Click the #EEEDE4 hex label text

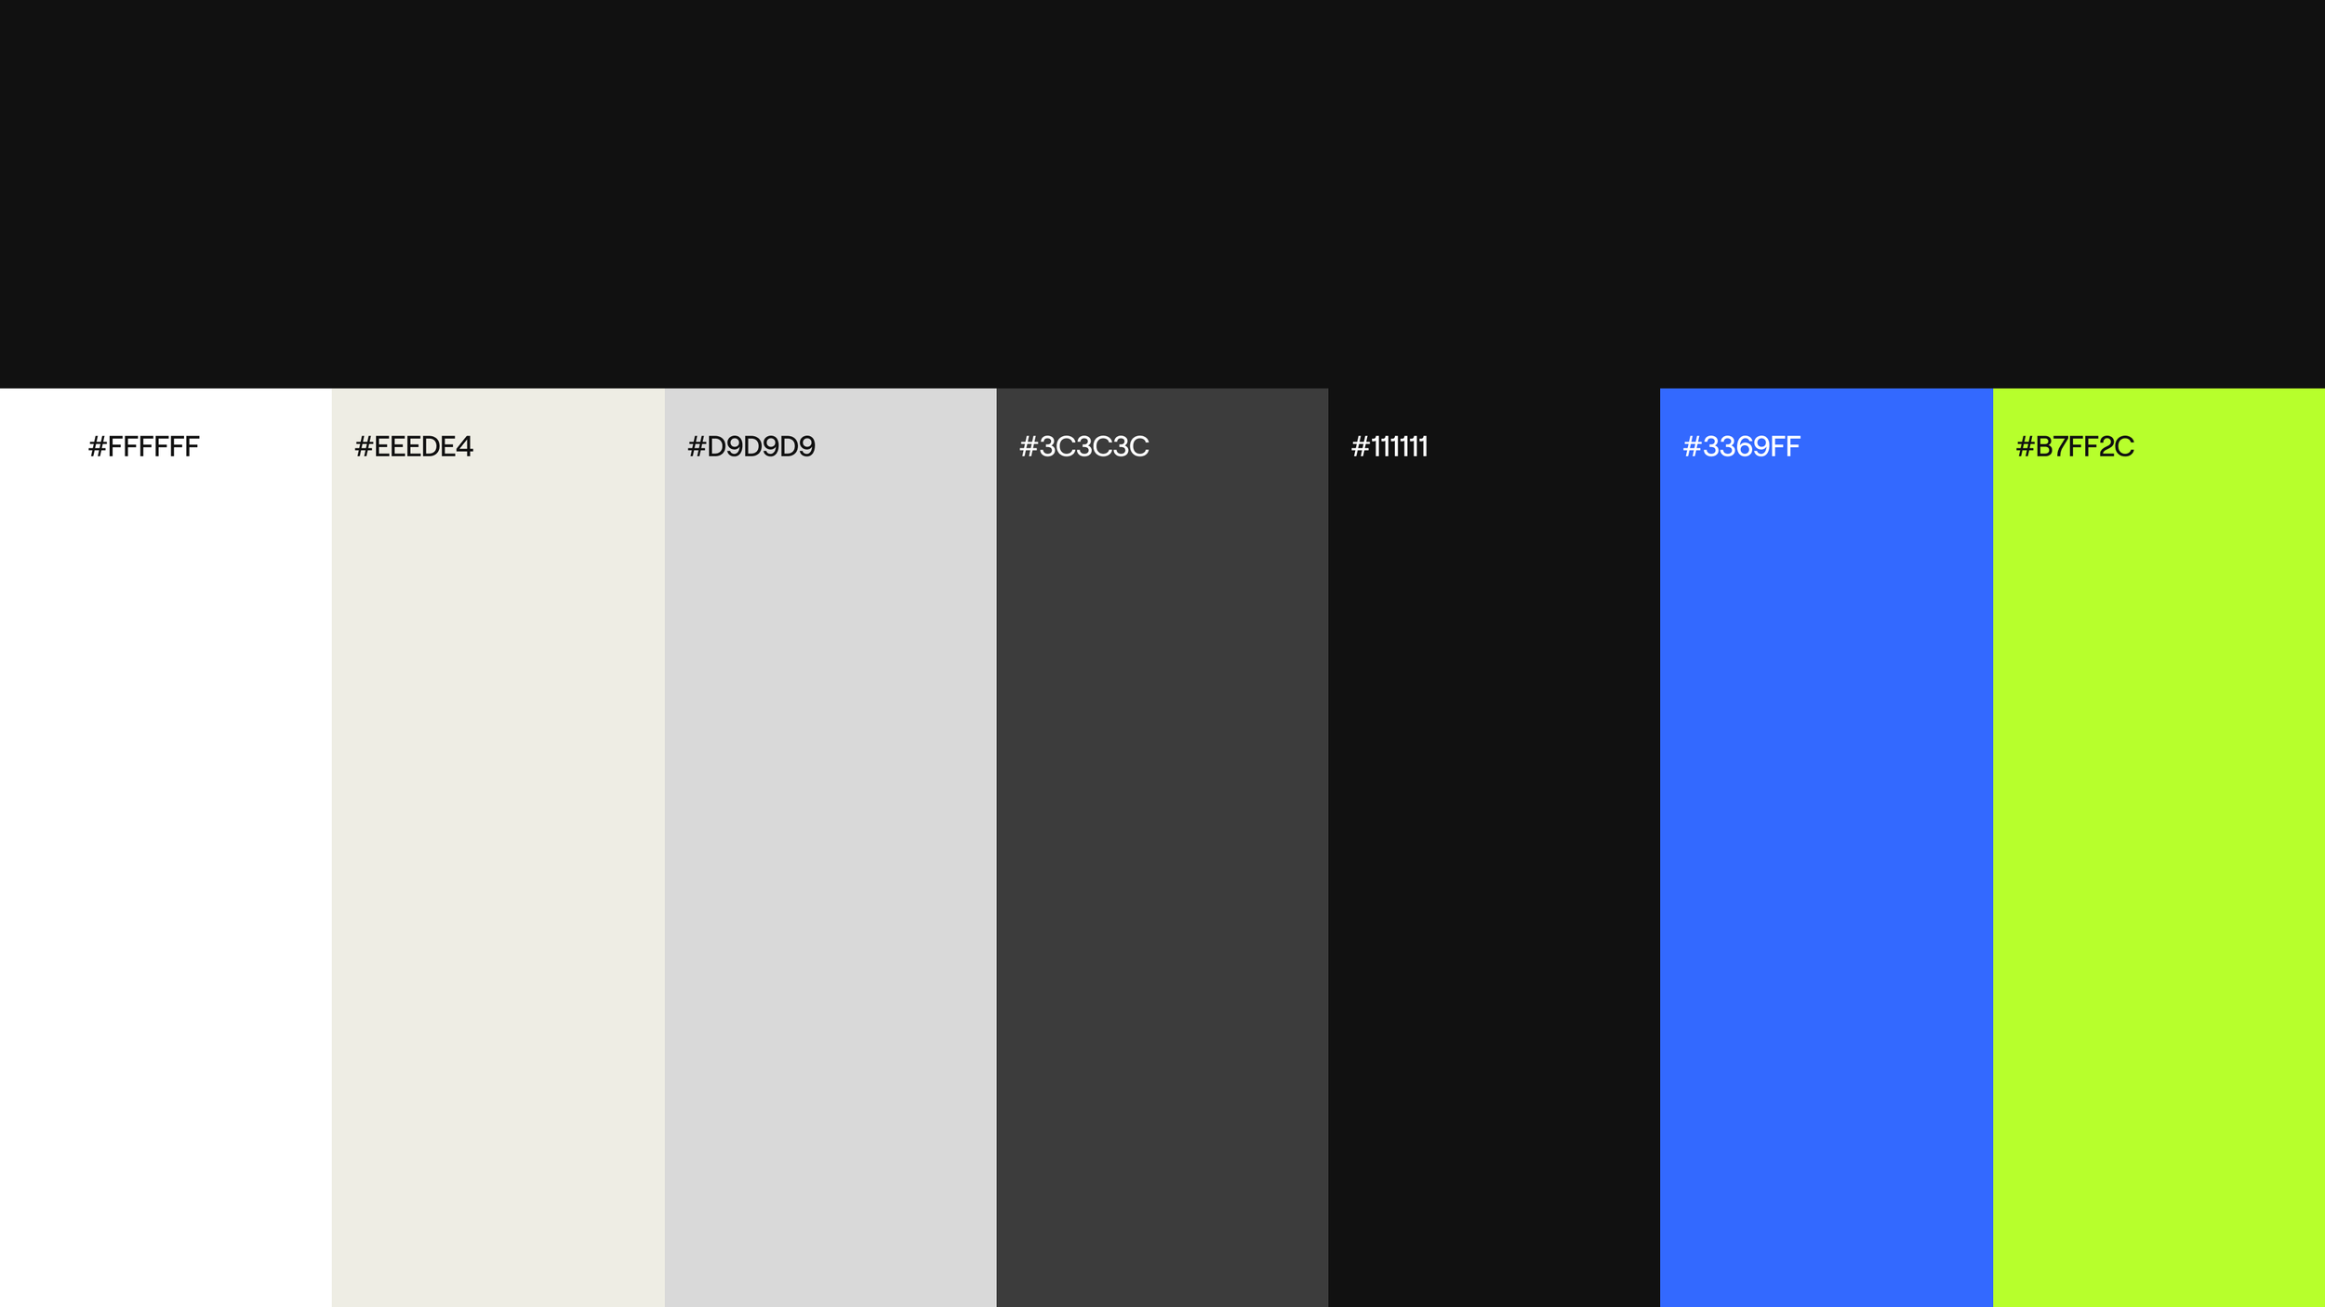coord(414,447)
